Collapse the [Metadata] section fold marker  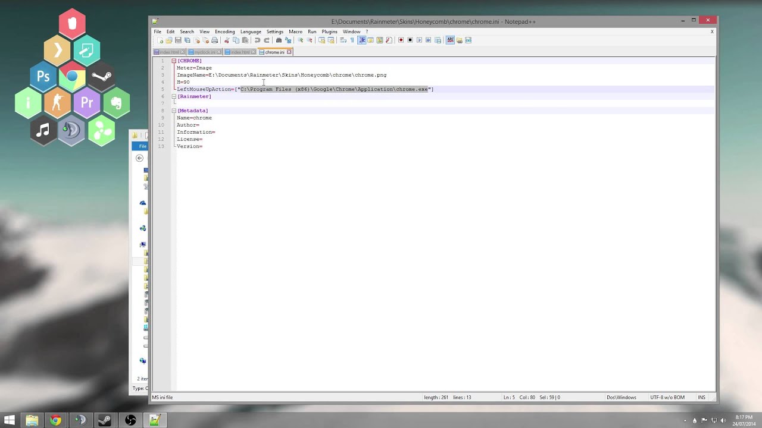174,111
